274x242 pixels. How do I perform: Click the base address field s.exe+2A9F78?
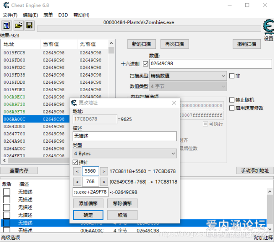coord(90,192)
